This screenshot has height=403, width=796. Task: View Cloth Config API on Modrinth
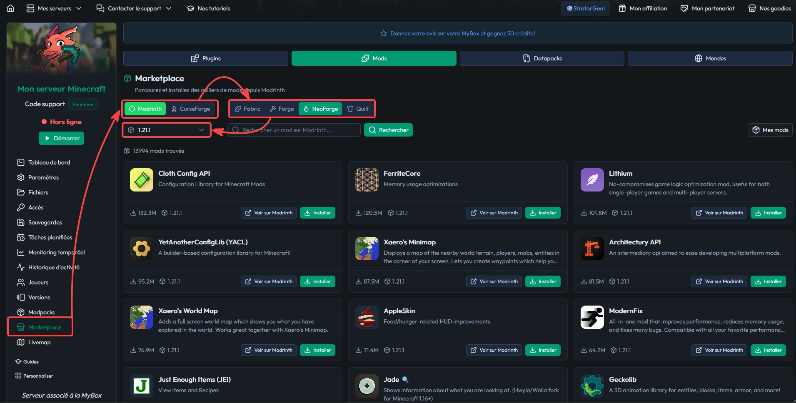(x=269, y=213)
